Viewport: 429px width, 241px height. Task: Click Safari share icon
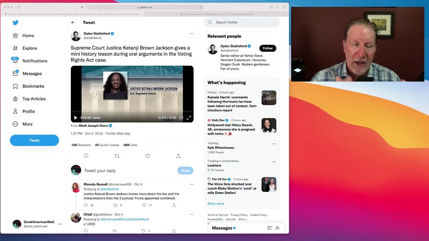pyautogui.click(x=271, y=7)
